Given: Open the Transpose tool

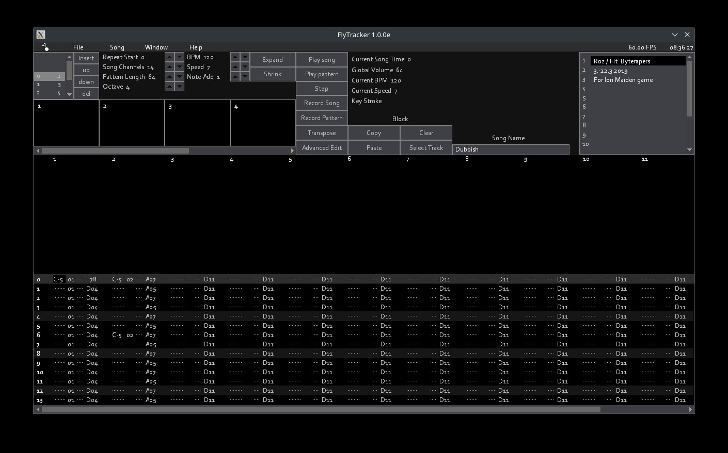Looking at the screenshot, I should click(322, 133).
